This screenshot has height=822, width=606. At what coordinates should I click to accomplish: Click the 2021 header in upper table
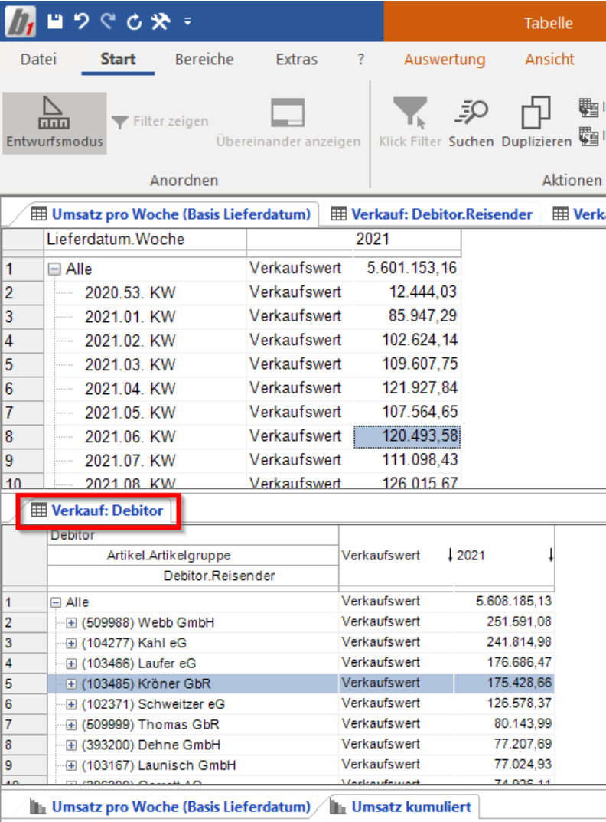point(372,240)
